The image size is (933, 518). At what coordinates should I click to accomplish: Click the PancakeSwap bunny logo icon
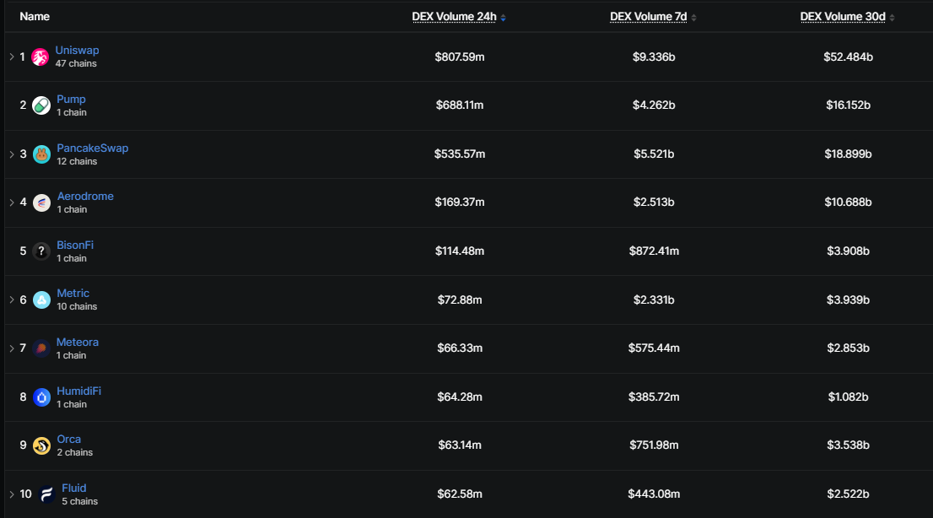click(x=41, y=154)
